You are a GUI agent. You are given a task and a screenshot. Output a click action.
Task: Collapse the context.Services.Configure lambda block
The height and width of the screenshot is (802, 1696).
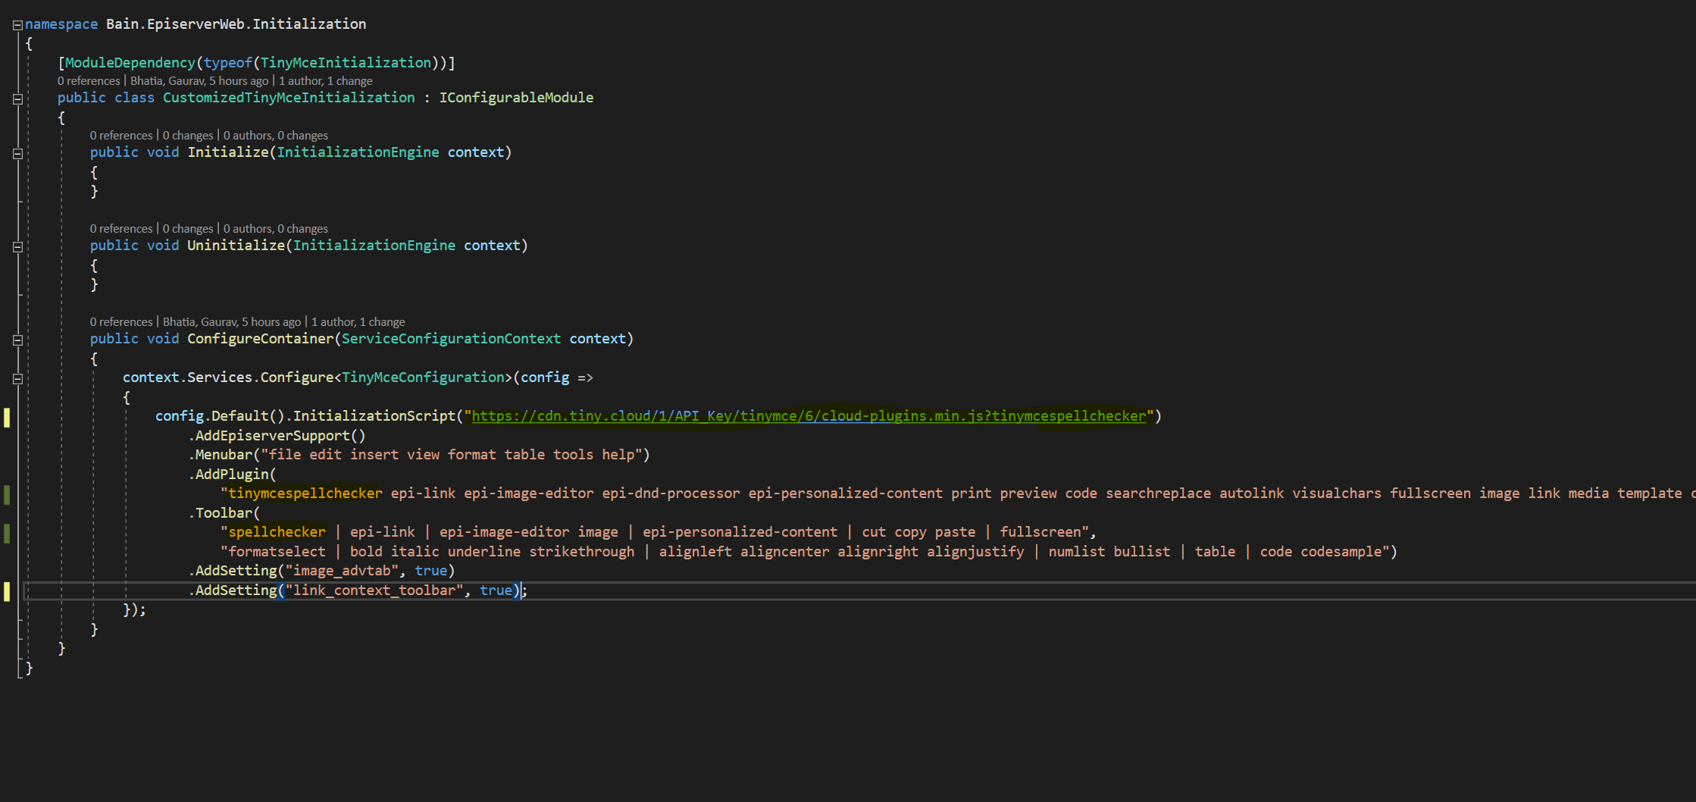pos(17,378)
